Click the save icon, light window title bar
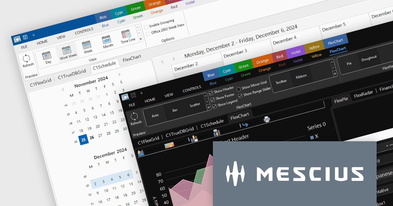The image size is (393, 206). (25, 37)
